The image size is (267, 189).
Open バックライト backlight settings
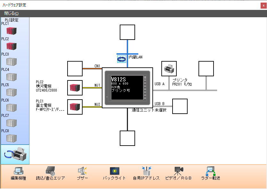click(114, 173)
